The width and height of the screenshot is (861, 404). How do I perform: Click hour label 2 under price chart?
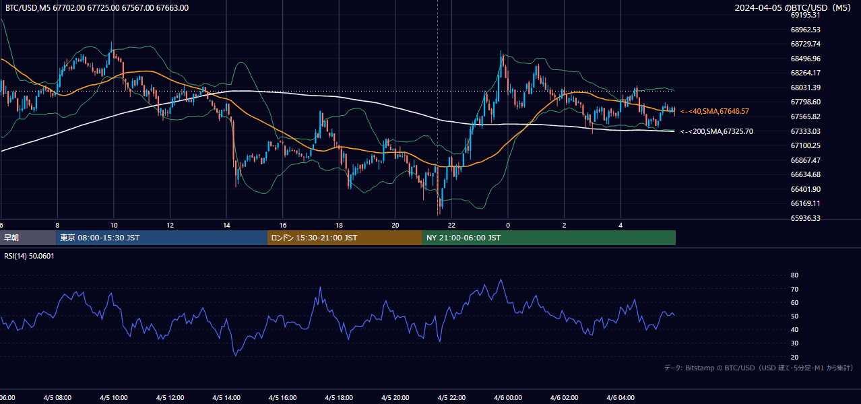(564, 225)
